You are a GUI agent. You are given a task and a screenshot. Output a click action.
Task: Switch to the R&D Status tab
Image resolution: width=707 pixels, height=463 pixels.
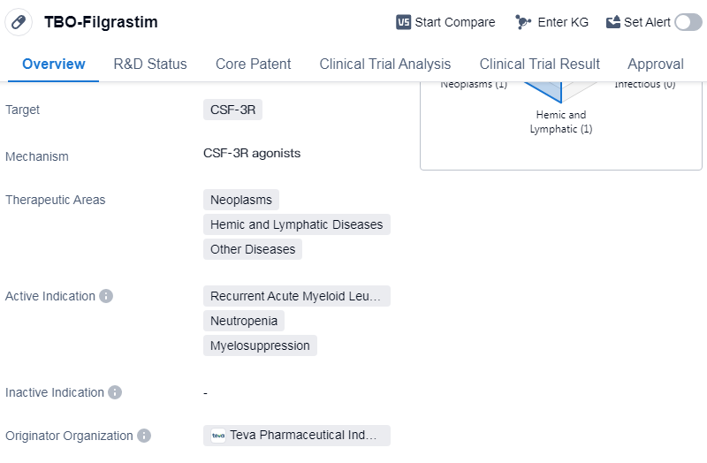click(x=150, y=64)
